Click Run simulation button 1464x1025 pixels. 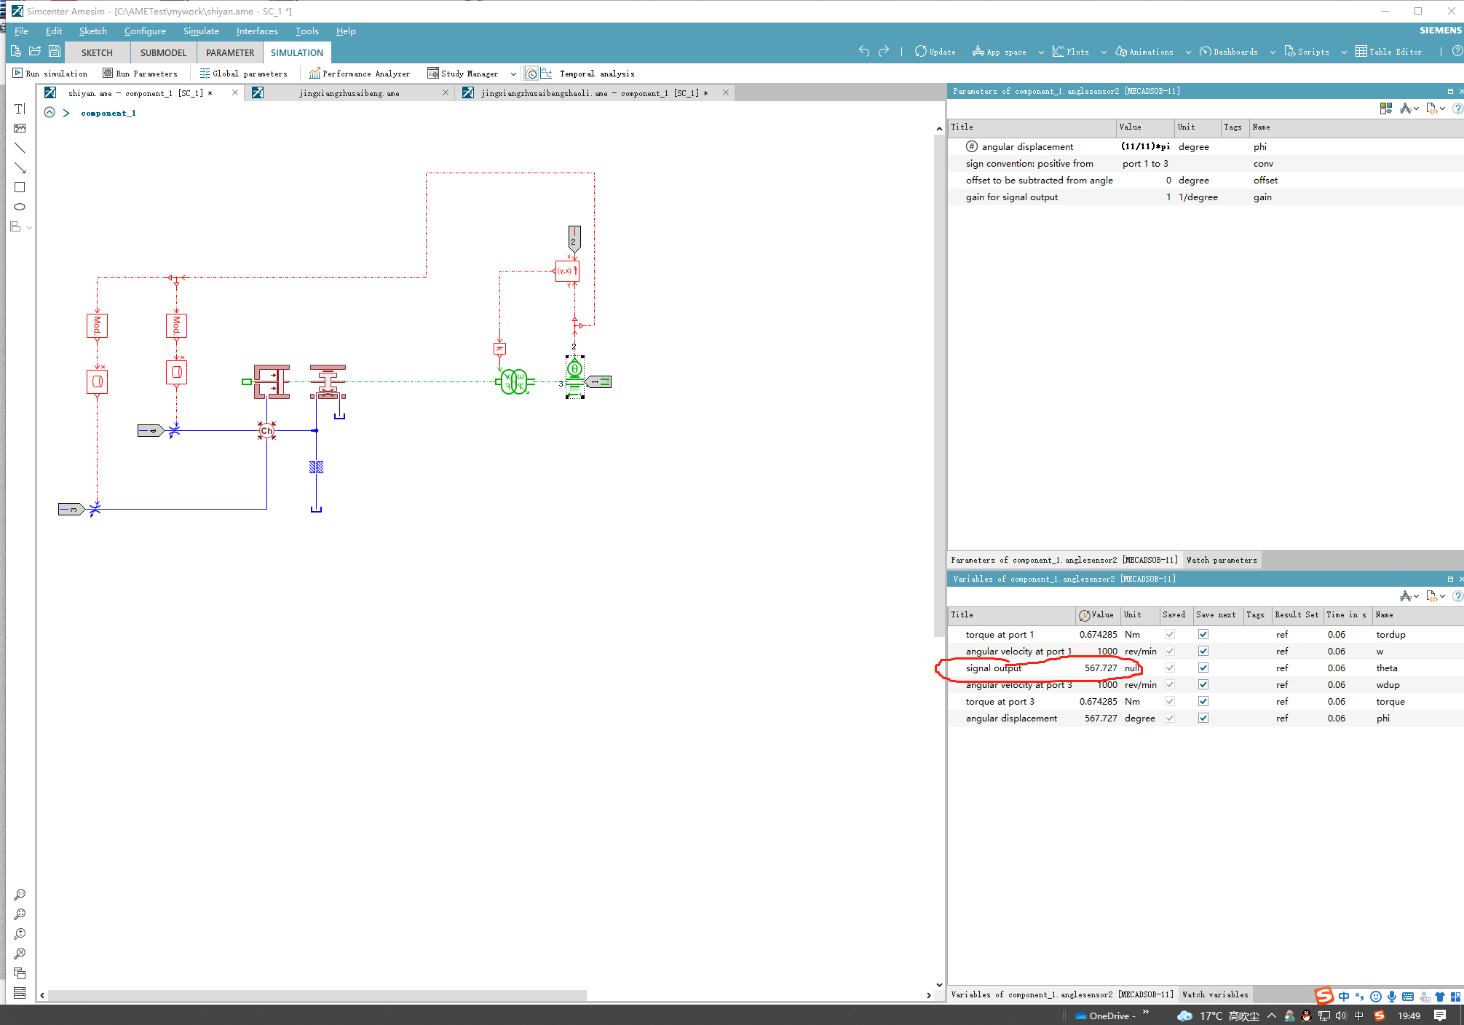pos(50,74)
